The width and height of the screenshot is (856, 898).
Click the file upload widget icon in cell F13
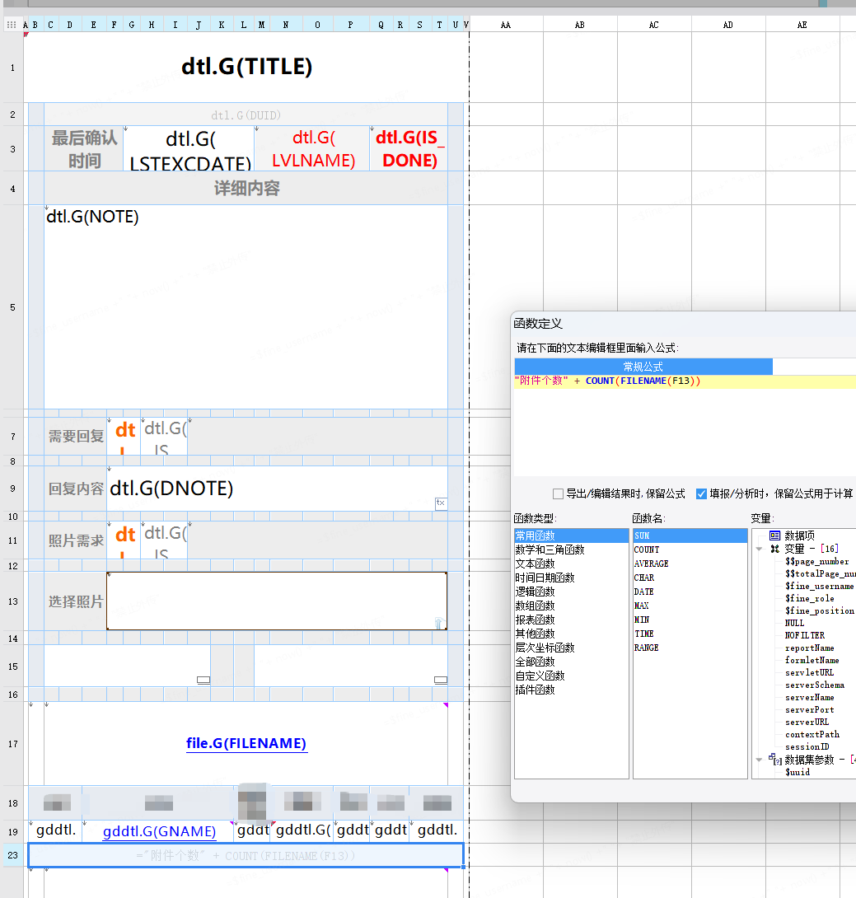439,624
